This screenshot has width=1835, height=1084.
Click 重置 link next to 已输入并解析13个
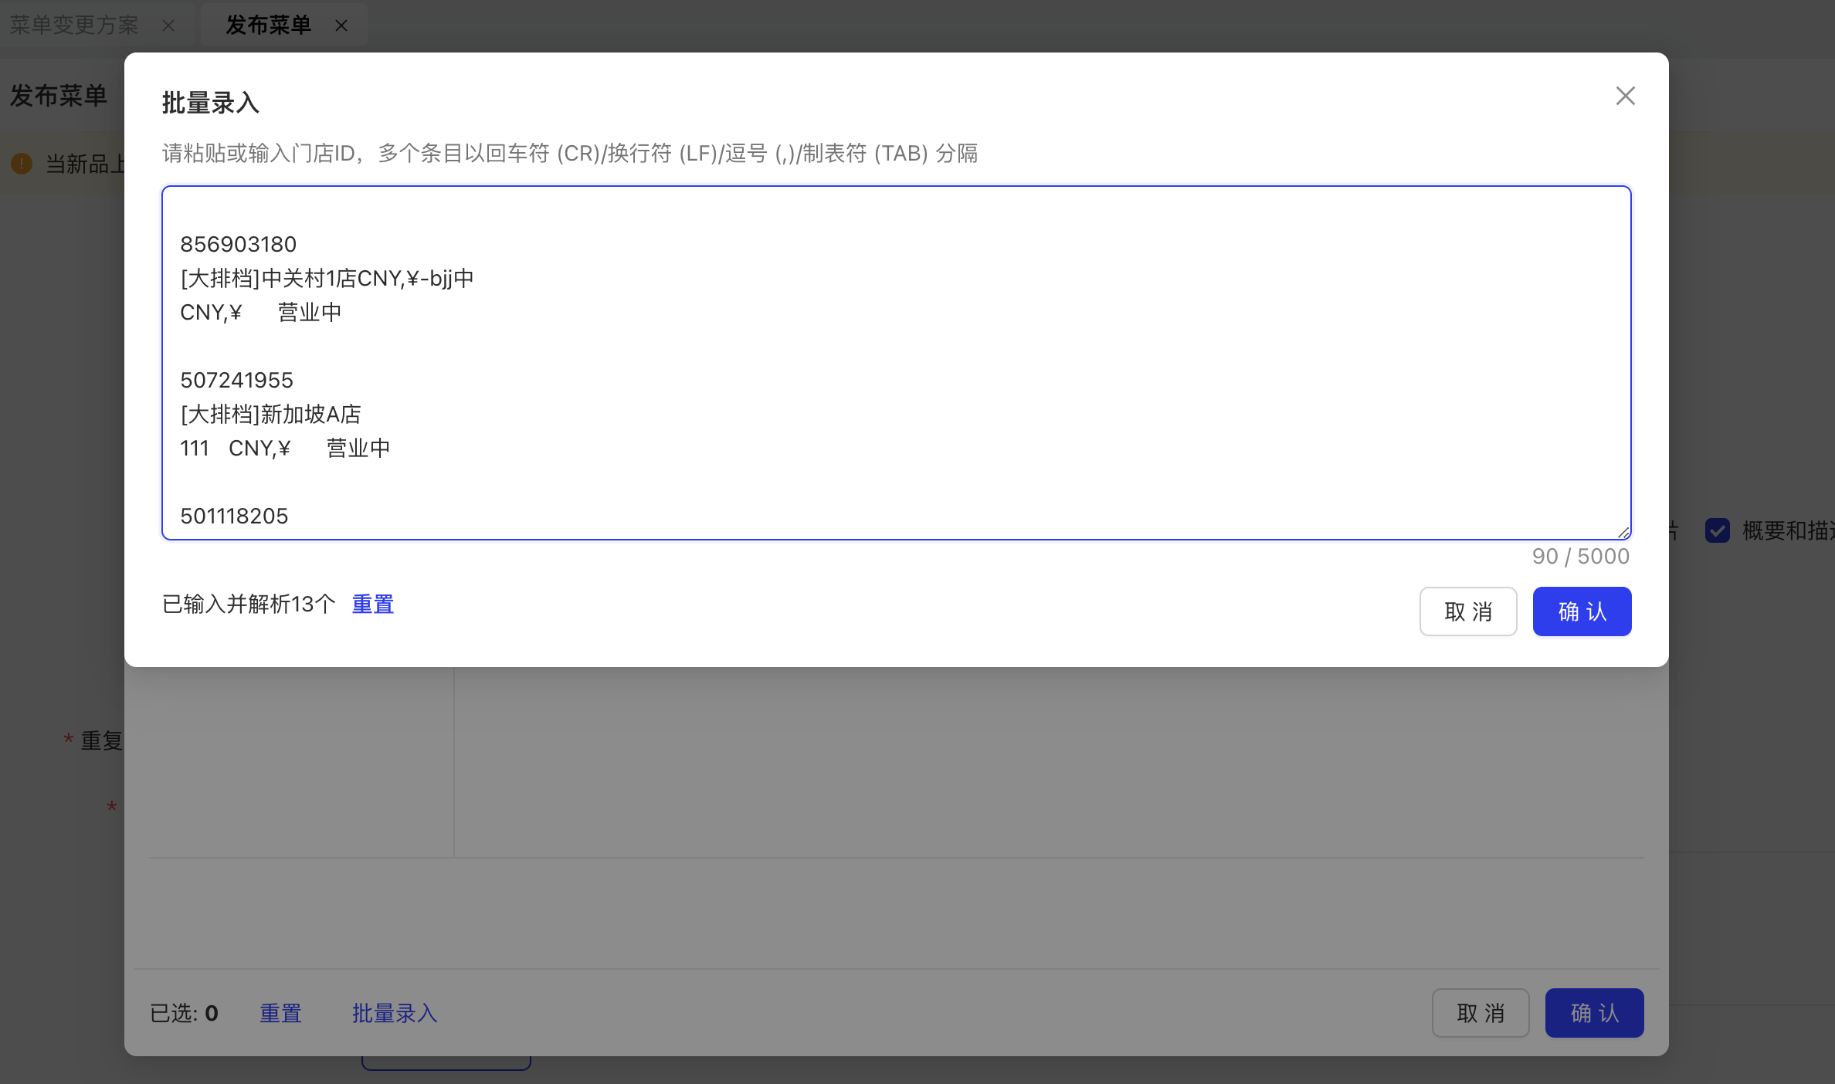click(373, 604)
